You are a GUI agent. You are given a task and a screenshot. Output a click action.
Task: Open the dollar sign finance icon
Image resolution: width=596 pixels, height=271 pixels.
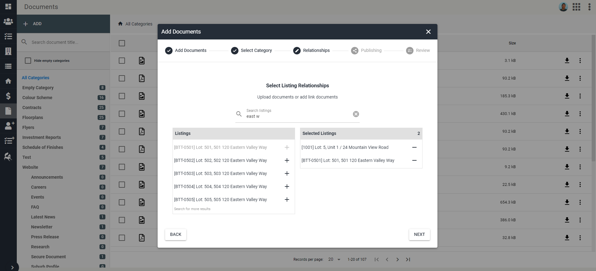8,96
